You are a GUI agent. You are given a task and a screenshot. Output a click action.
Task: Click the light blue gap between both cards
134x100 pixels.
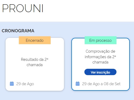pyautogui.click(x=68, y=64)
